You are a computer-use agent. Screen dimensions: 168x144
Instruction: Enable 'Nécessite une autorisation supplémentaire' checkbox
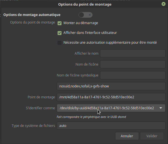[60, 43]
